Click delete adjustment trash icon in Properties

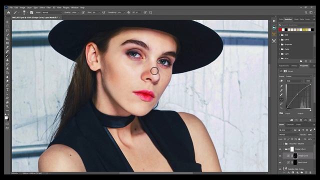pyautogui.click(x=310, y=120)
